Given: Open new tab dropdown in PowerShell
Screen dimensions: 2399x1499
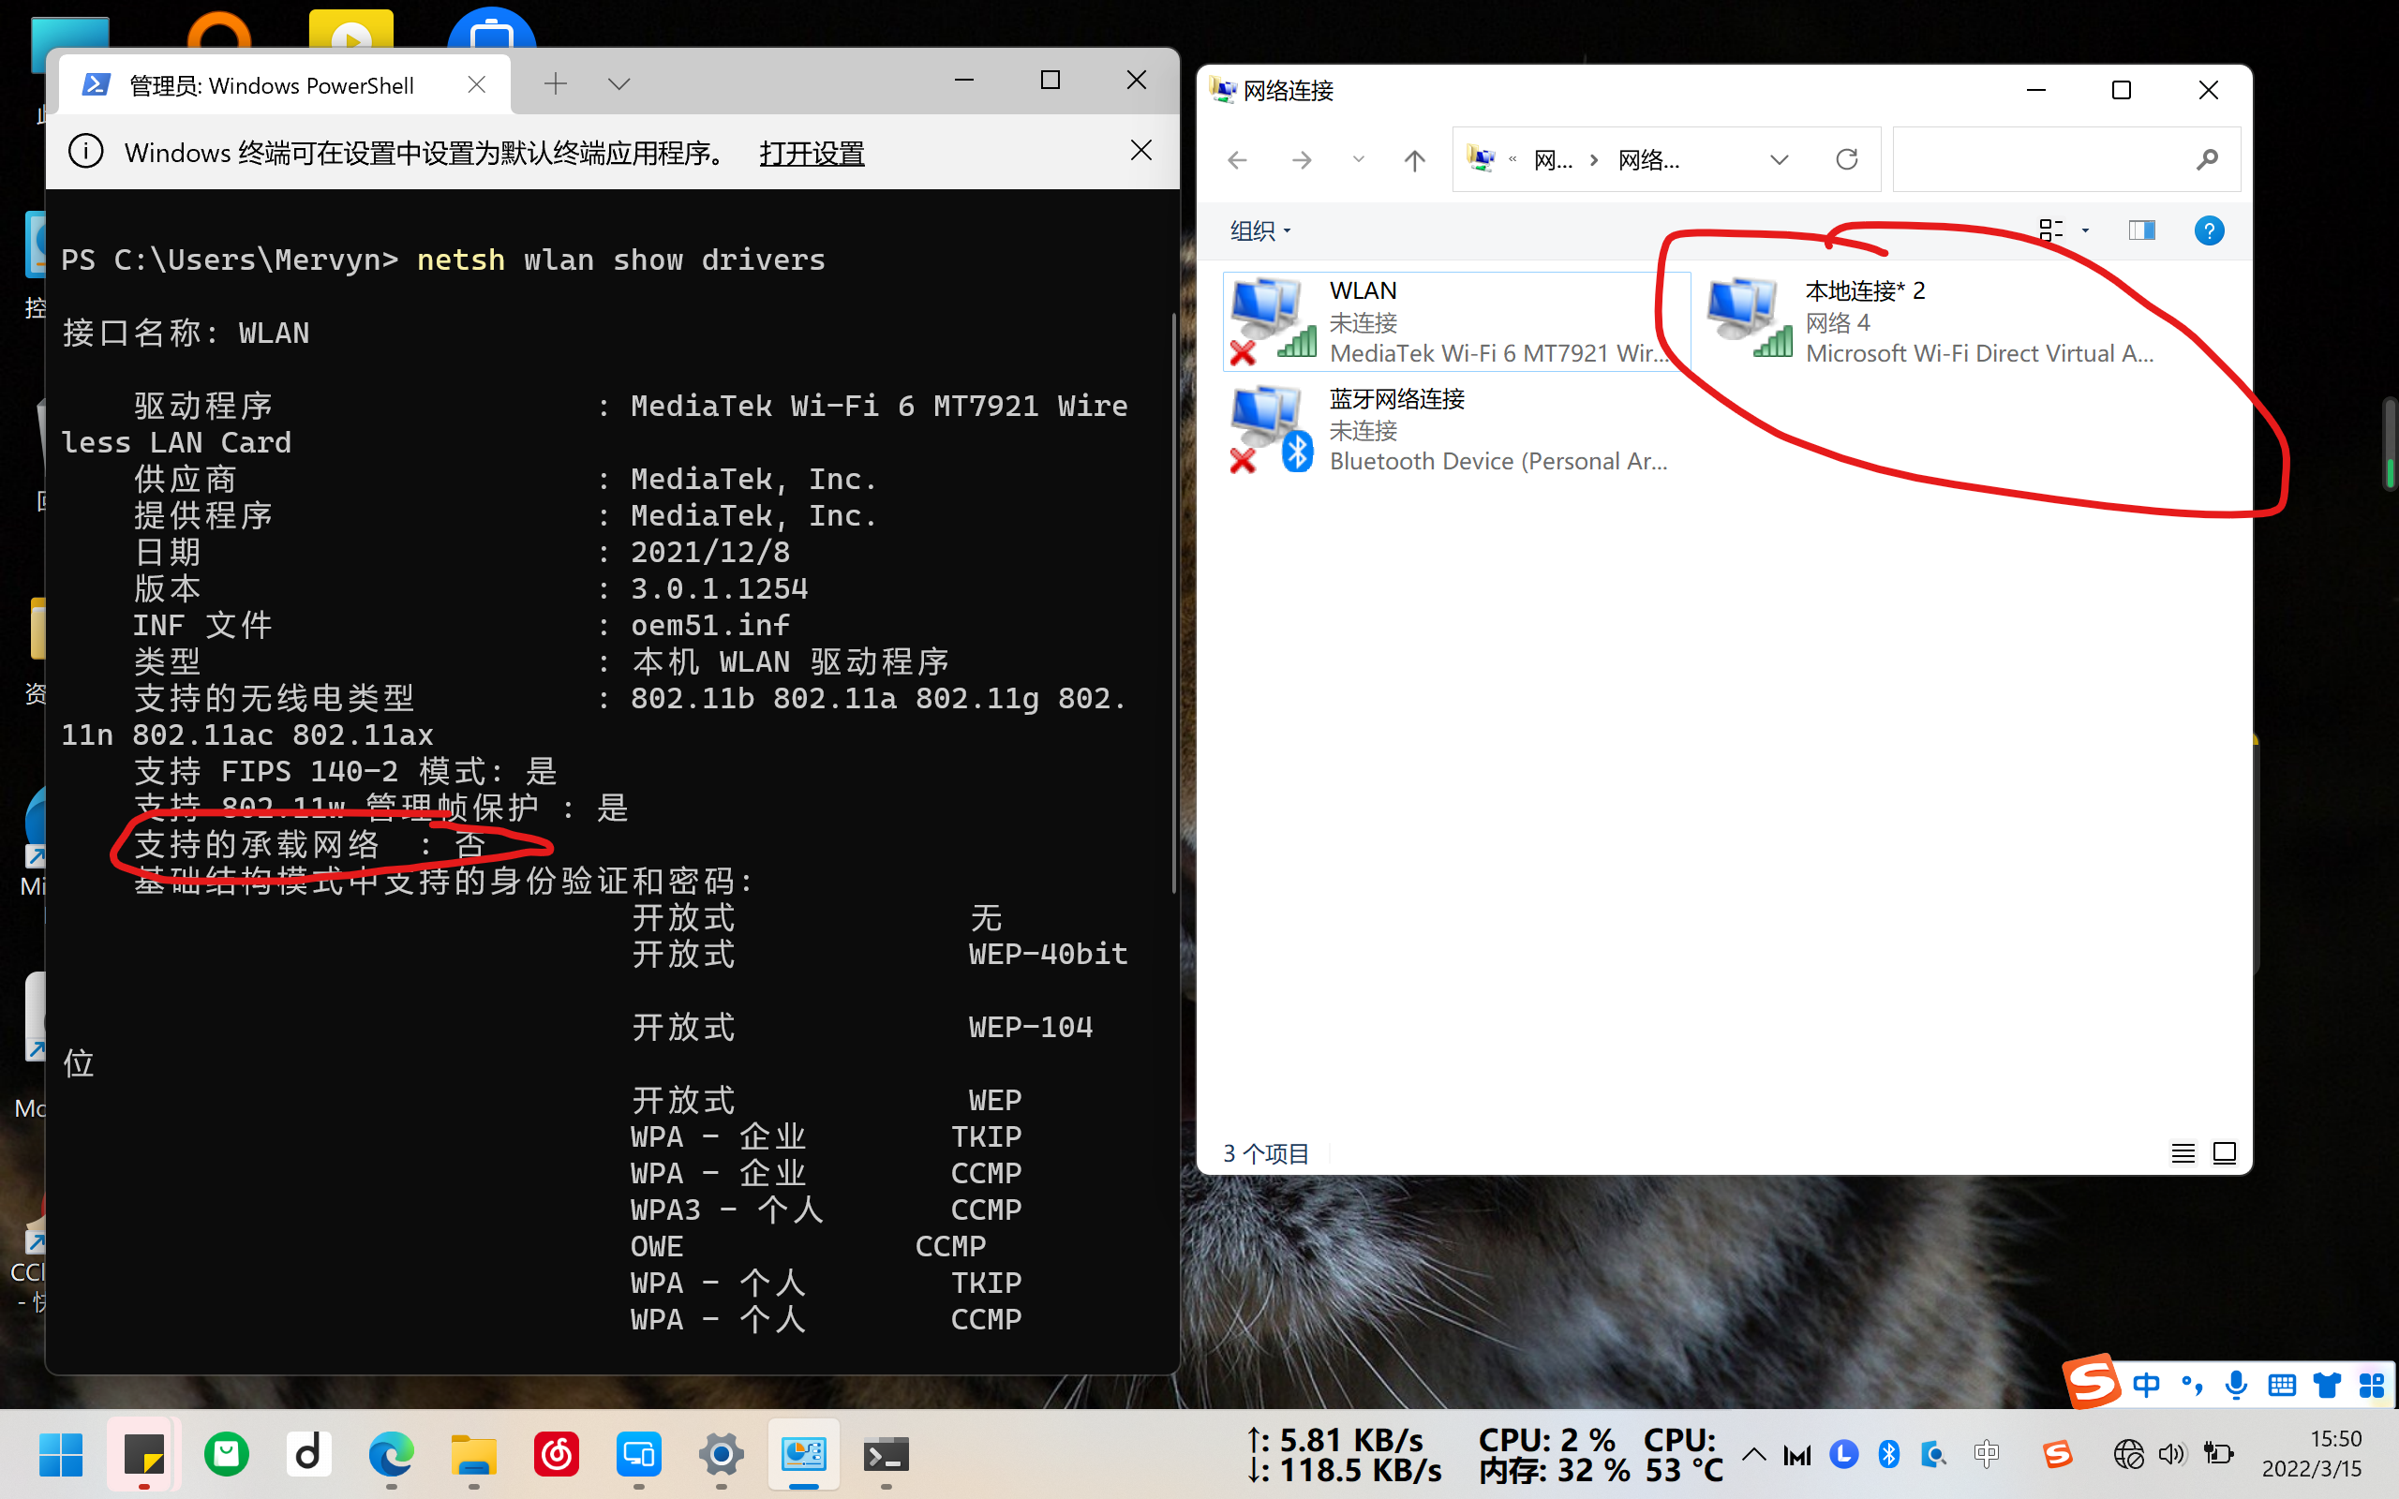Looking at the screenshot, I should [618, 84].
